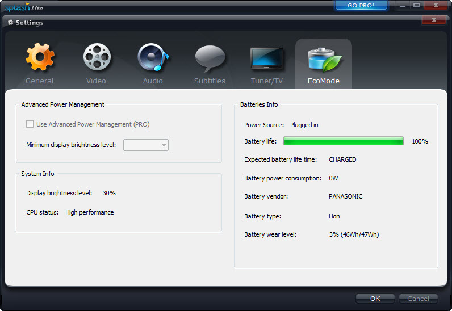452x311 pixels.
Task: Click the Power Source label
Action: click(264, 125)
